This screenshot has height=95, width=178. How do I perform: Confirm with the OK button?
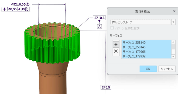click(148, 69)
